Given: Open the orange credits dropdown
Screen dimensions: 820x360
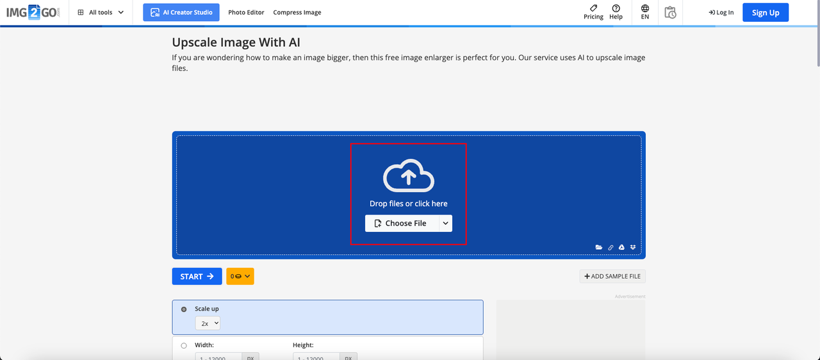Looking at the screenshot, I should point(240,277).
